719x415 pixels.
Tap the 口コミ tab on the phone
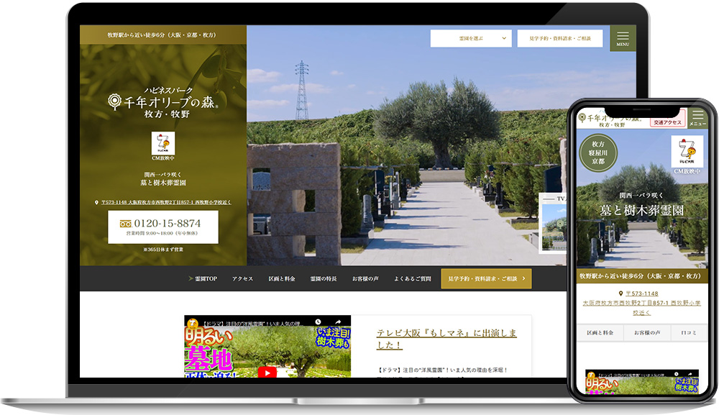(689, 332)
